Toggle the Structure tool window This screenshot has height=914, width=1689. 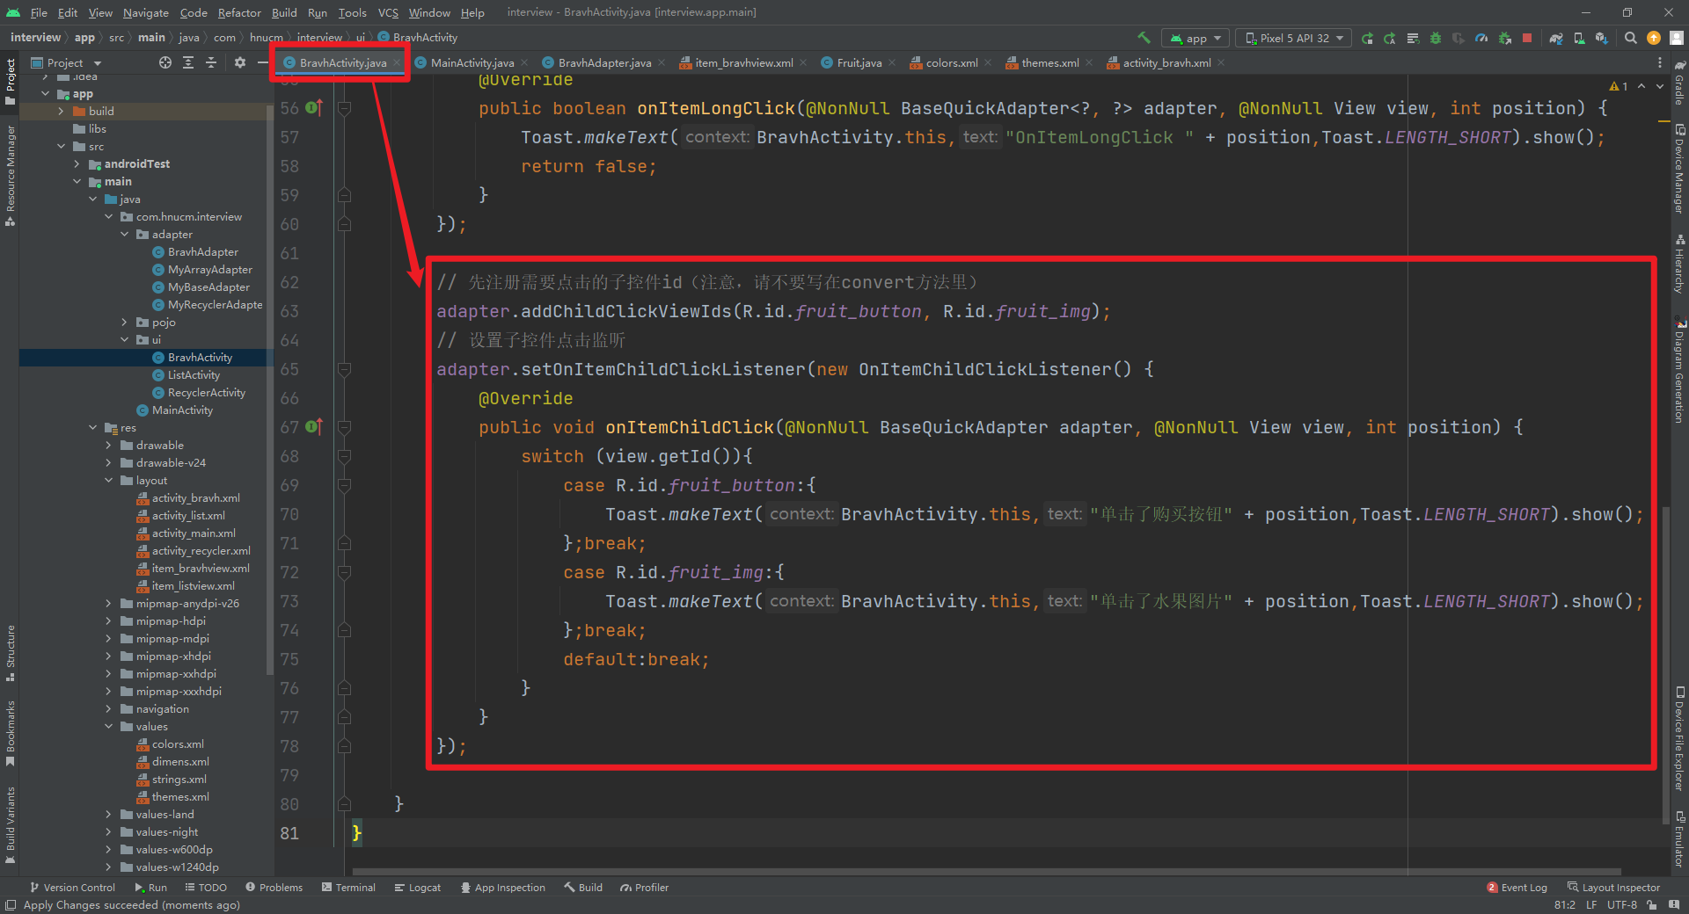10,653
